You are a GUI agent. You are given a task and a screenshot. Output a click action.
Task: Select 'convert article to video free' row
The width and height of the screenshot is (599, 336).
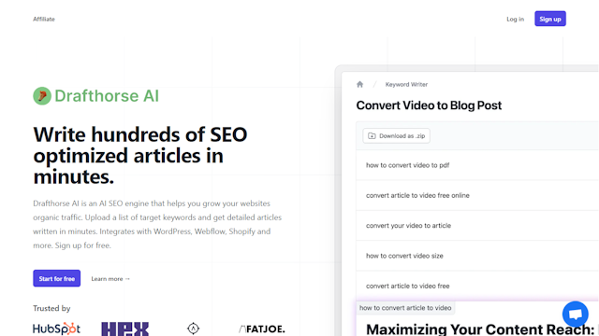coord(477,286)
